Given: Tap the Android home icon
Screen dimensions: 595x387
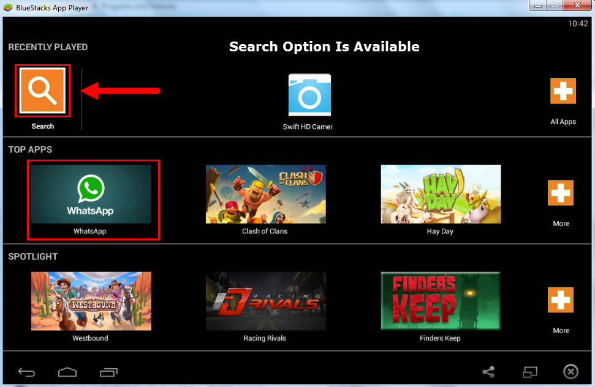Looking at the screenshot, I should pyautogui.click(x=67, y=372).
